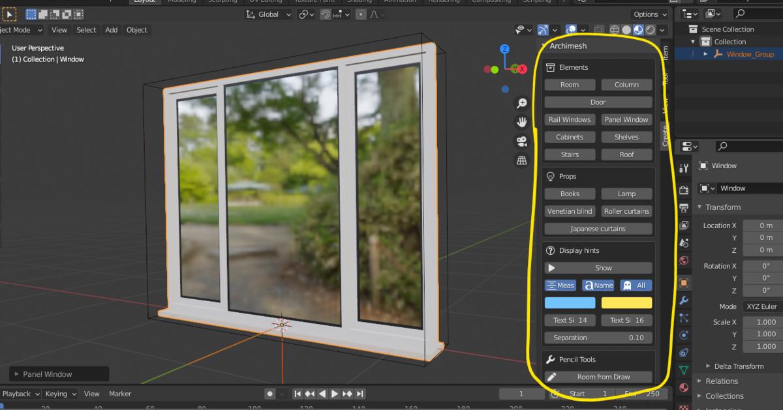Add Venetian blind prop
The width and height of the screenshot is (783, 410).
[570, 211]
